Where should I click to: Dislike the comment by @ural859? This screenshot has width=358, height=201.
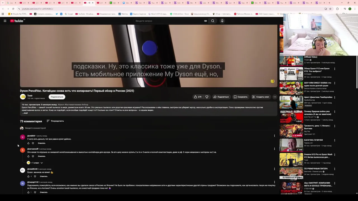(33, 143)
